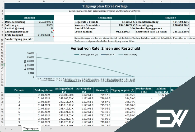Click the Betrag (€) axis label
Viewport: 195px width, 132px height.
25,65
